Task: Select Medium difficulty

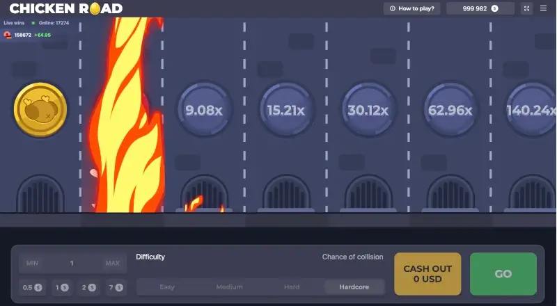Action: click(229, 287)
